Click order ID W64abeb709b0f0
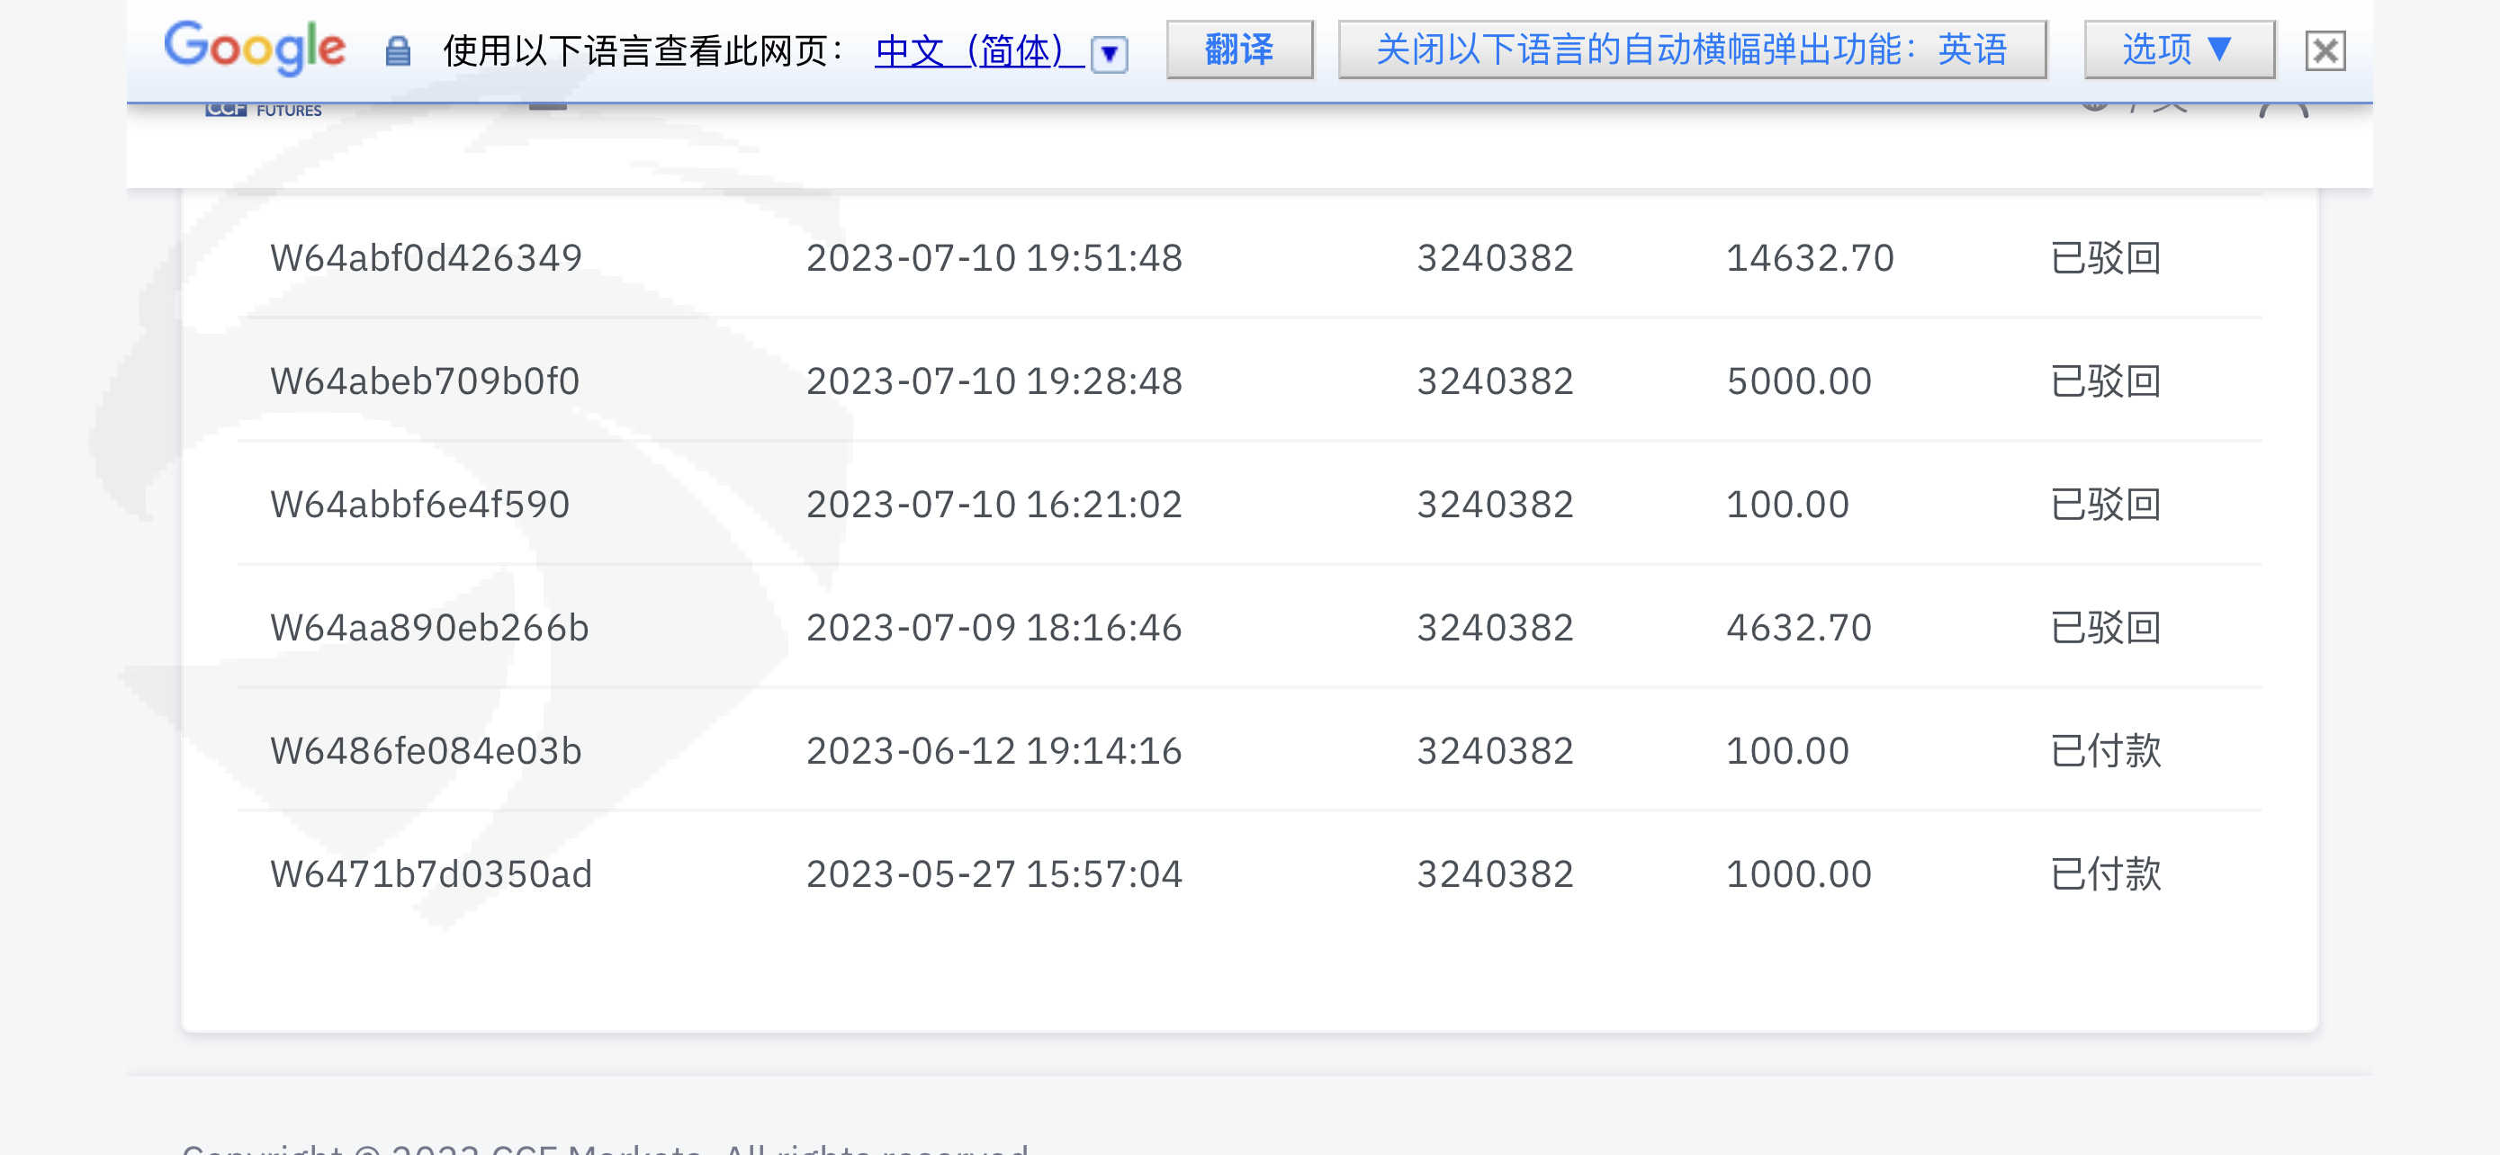This screenshot has height=1155, width=2500. (x=424, y=381)
